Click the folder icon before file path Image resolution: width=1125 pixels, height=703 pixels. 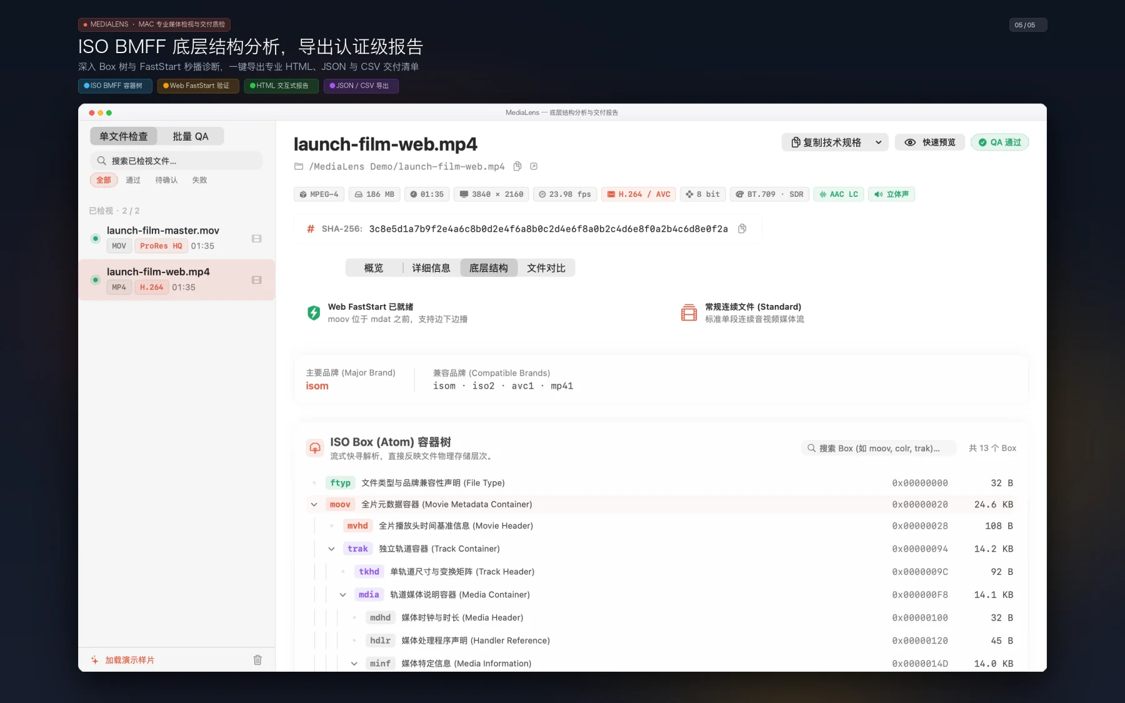299,166
